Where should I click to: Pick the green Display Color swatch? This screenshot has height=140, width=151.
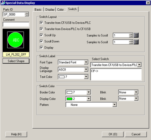click(69, 99)
